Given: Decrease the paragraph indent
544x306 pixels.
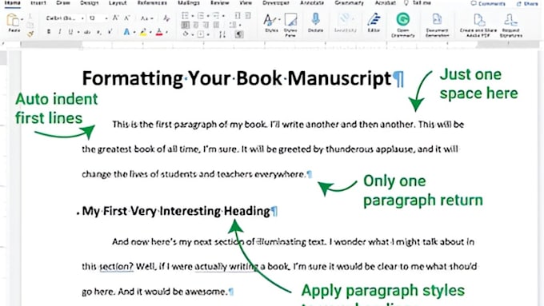Looking at the screenshot, I should click(x=238, y=16).
